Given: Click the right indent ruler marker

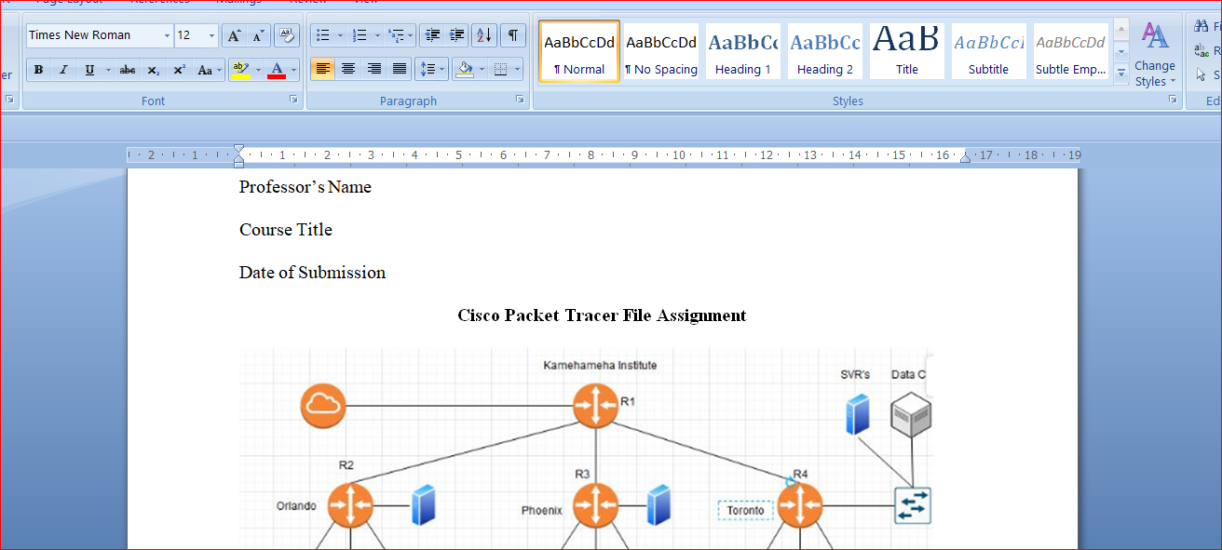Looking at the screenshot, I should point(965,158).
